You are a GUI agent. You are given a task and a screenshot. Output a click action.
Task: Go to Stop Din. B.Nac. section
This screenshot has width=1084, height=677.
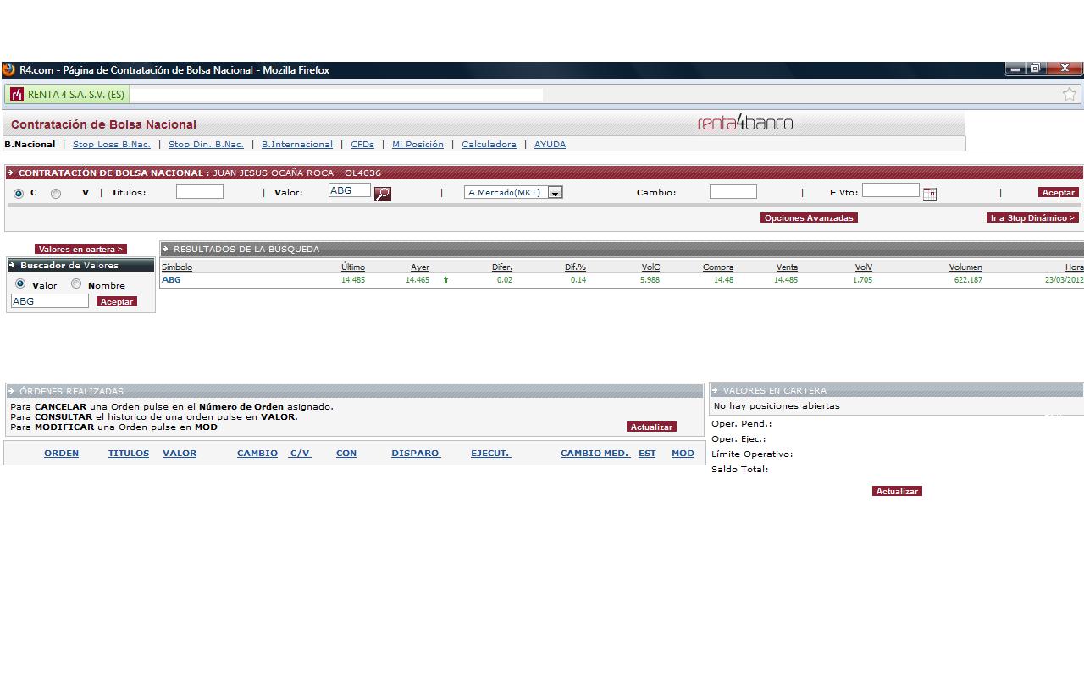tap(206, 145)
